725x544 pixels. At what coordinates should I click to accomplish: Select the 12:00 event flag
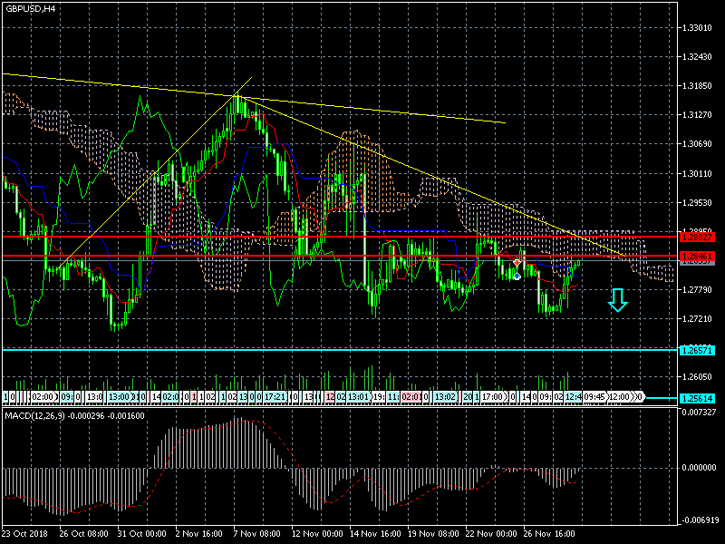coord(622,397)
